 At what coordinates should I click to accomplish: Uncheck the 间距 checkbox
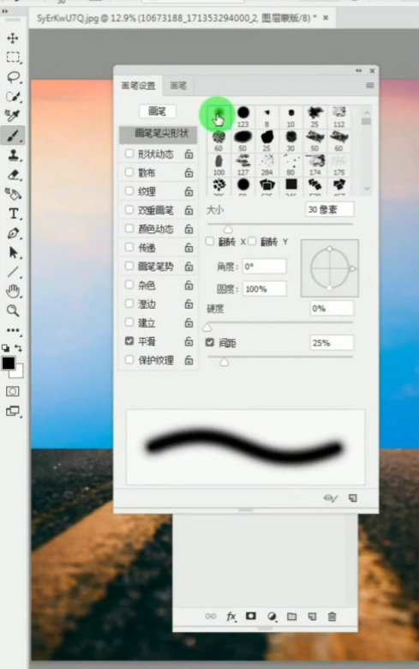click(210, 342)
